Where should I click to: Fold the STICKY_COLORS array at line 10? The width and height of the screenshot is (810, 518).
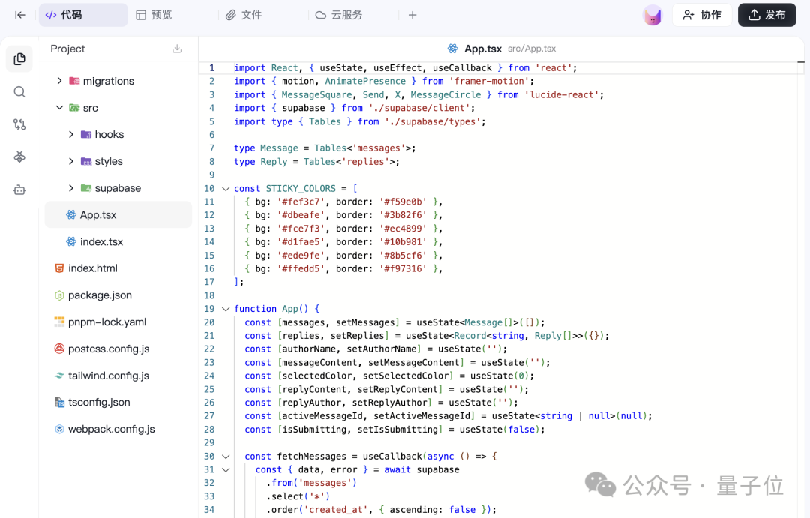point(226,188)
